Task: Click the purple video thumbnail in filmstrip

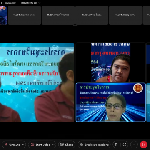Action: click(3, 15)
